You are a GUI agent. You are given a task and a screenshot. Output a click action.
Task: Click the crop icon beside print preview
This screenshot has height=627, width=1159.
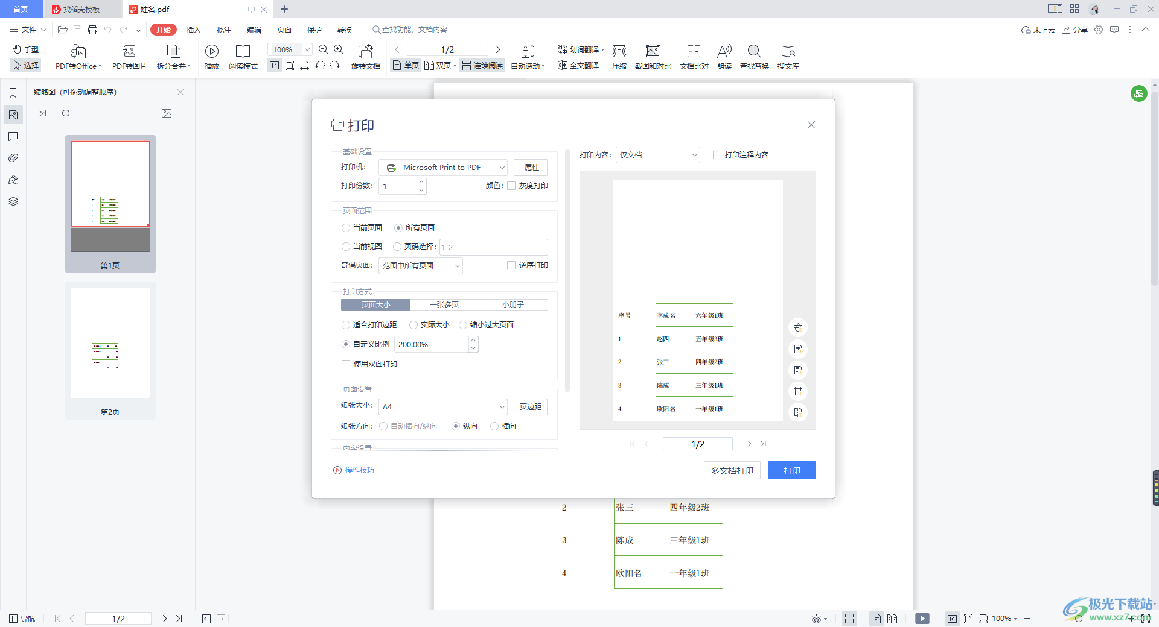797,391
